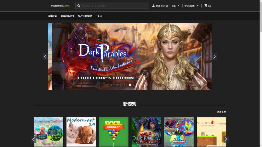Open Dreamland Solitaire Bundle game tile
The image size is (262, 147).
(x=49, y=132)
